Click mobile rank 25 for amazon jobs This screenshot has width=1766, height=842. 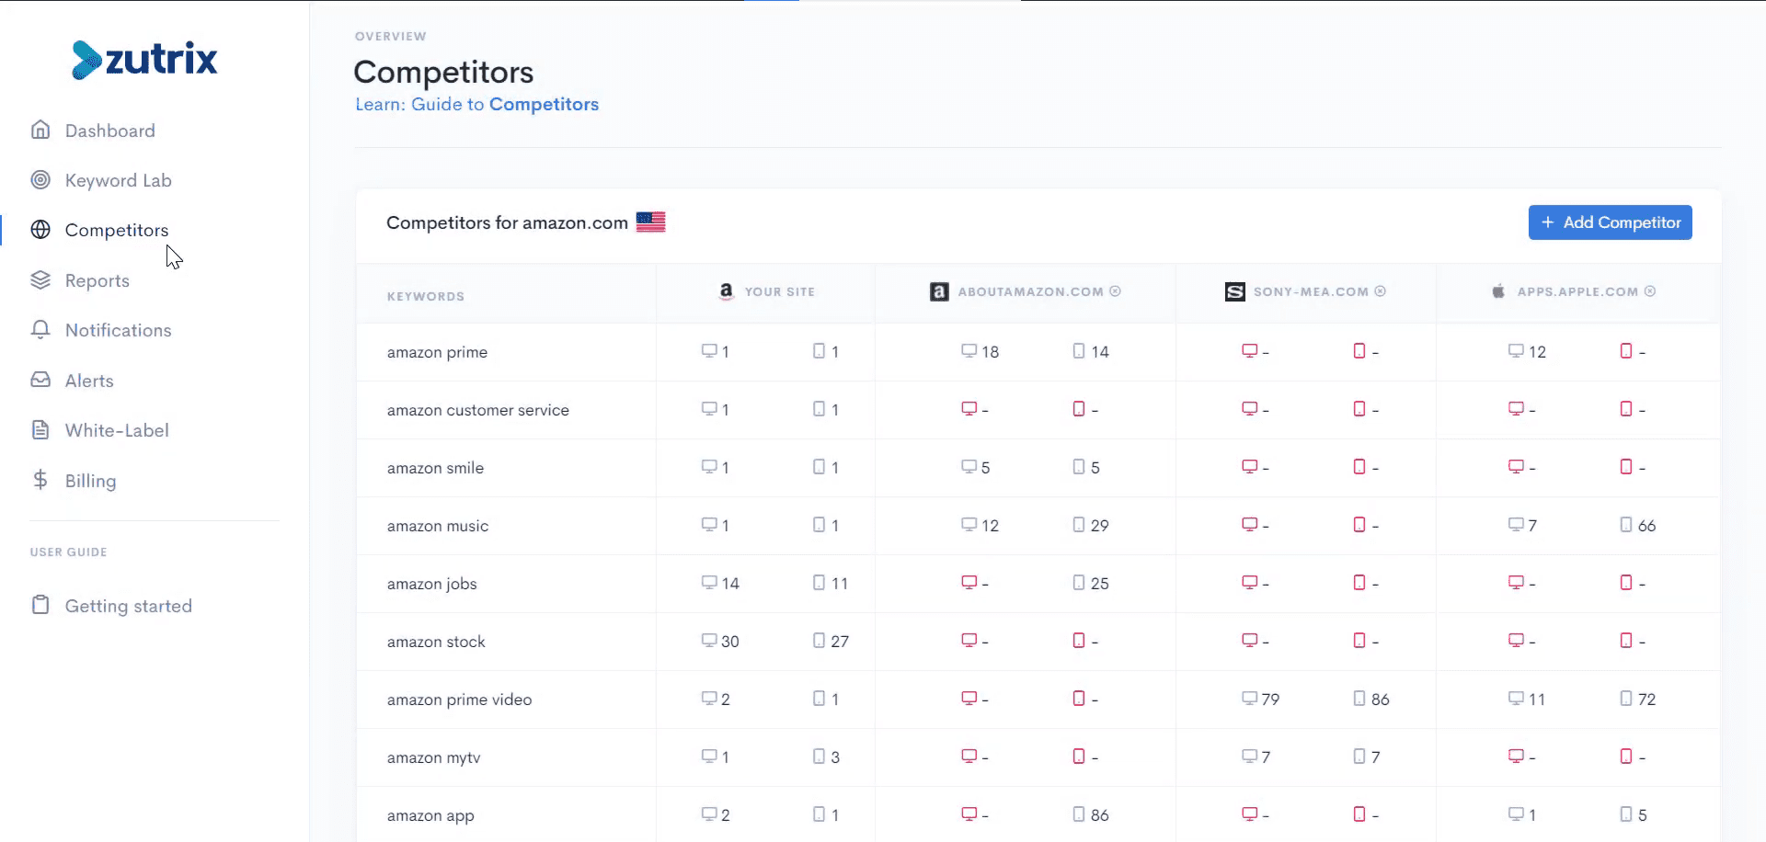pos(1099,584)
